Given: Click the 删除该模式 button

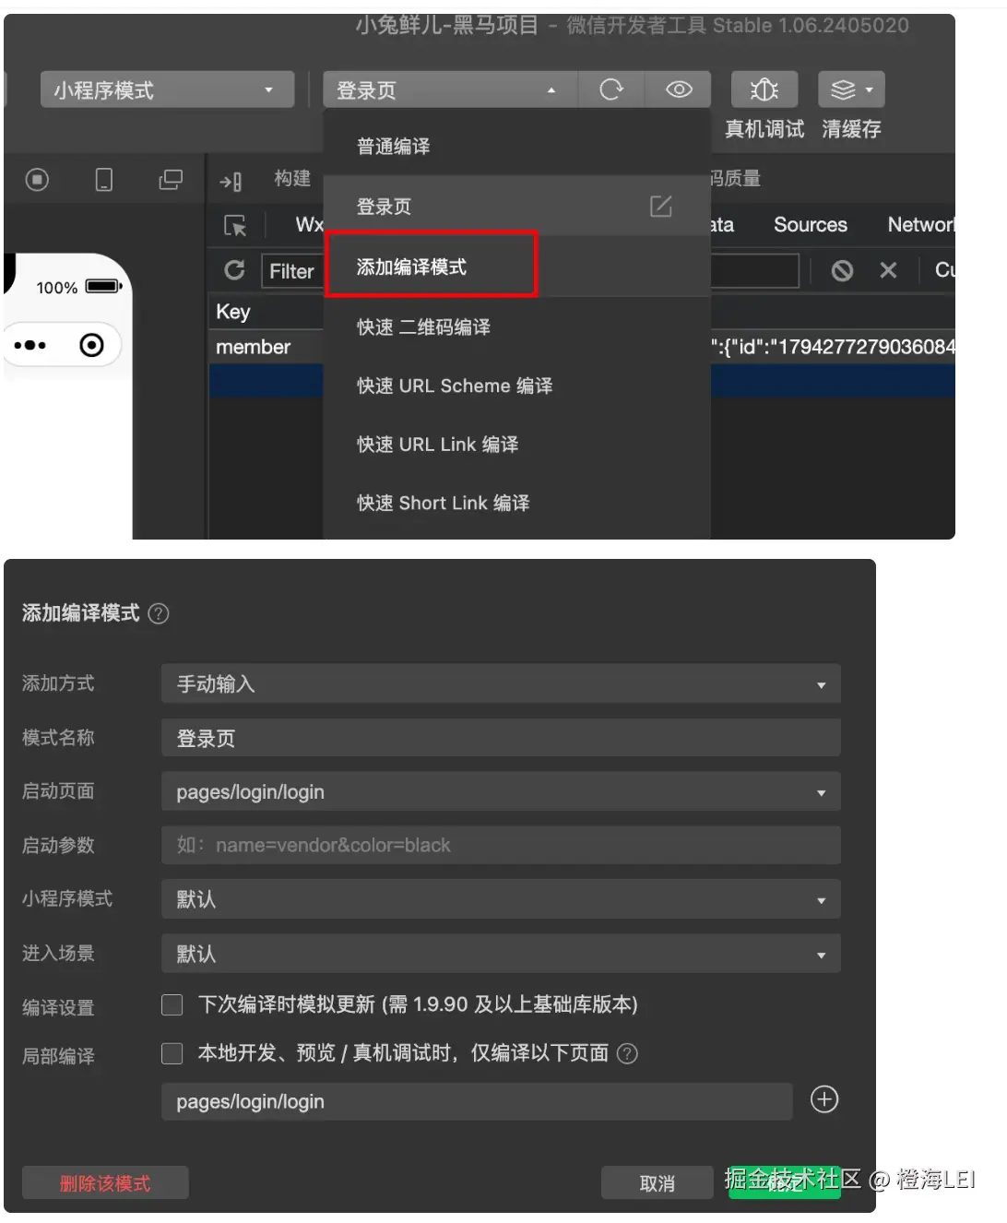Looking at the screenshot, I should [105, 1183].
